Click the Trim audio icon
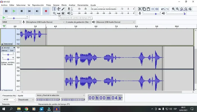The width and height of the screenshot is (197, 112). pos(152,9)
